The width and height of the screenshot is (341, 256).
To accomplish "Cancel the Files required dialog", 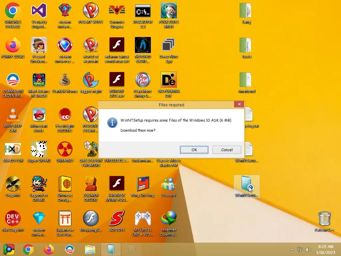I will coord(226,150).
